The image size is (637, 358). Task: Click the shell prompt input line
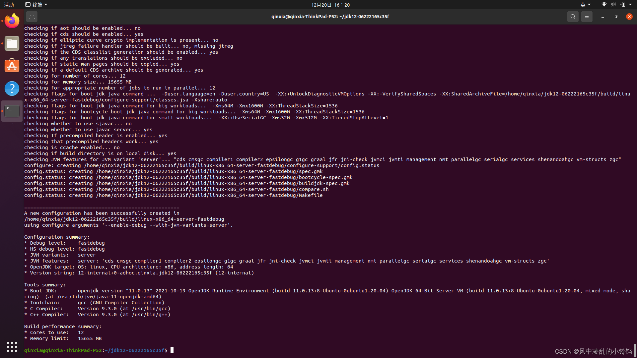[x=99, y=350]
